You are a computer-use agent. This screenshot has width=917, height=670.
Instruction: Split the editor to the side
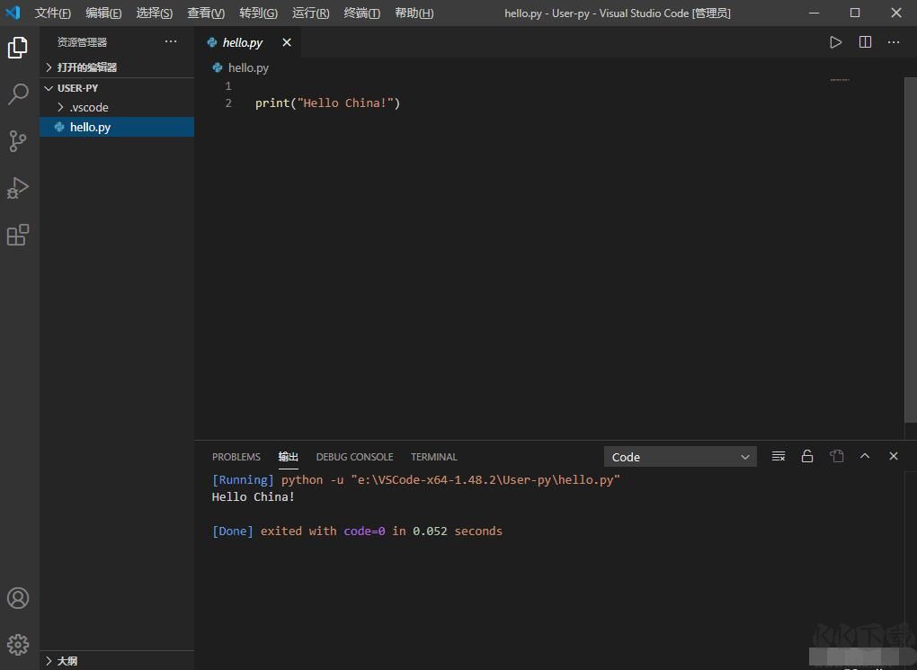[x=864, y=41]
